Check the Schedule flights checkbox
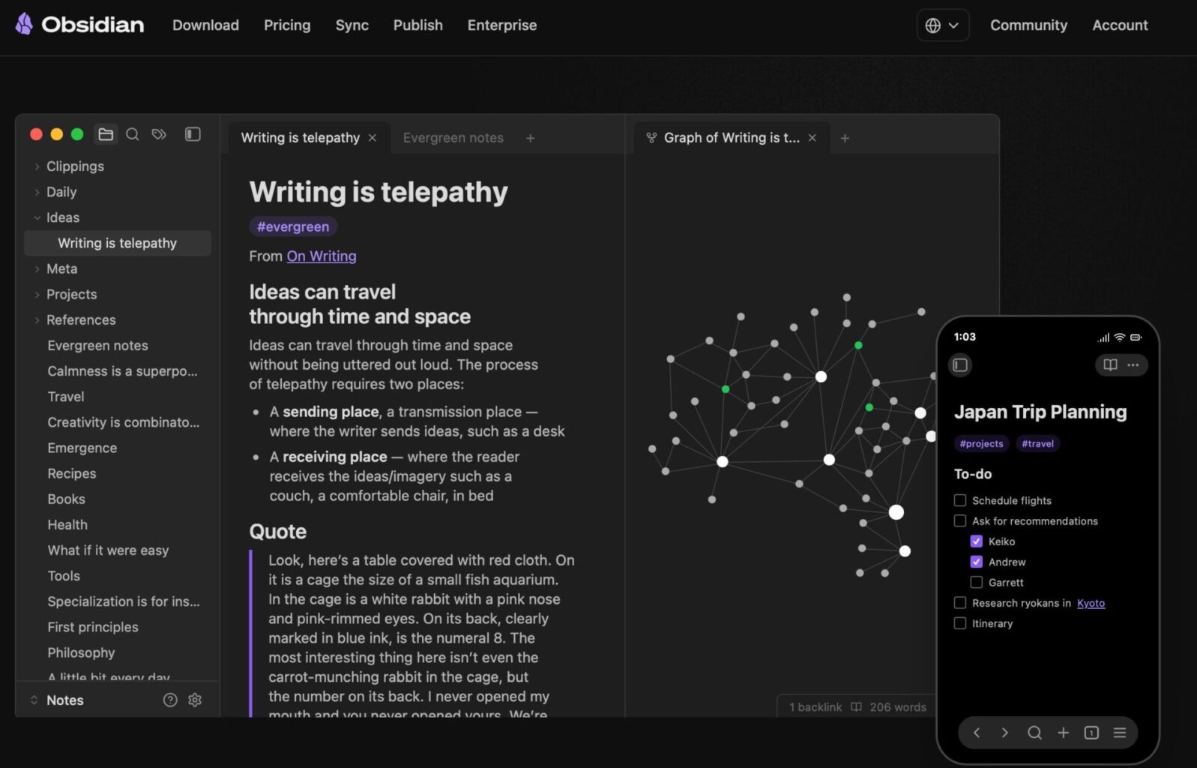 960,500
